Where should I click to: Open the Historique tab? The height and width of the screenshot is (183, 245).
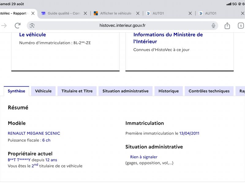(x=169, y=91)
